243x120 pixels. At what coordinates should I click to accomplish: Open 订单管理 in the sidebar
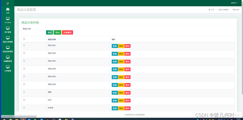point(8,69)
